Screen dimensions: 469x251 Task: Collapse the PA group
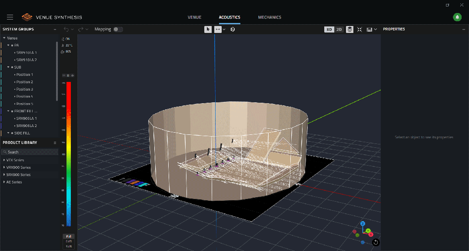[8, 45]
